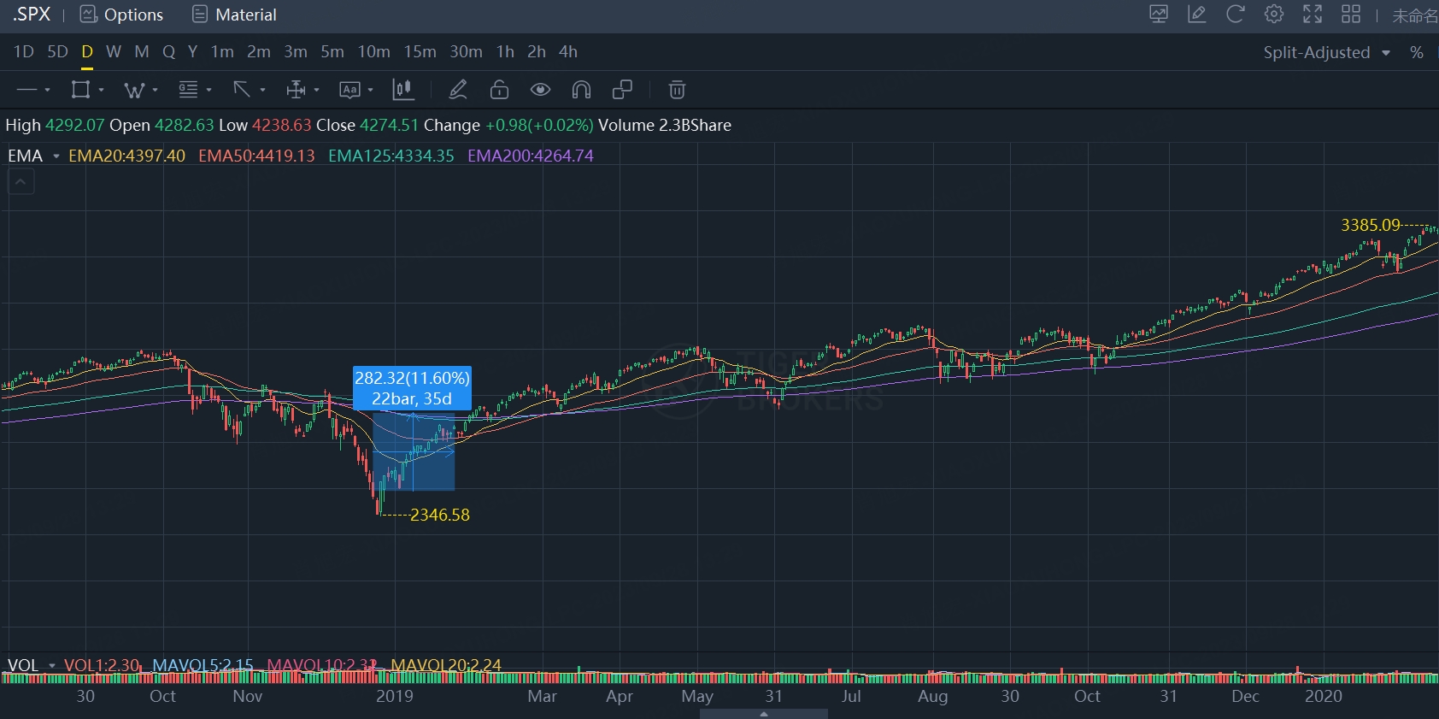Open the EMA indicator dropdown
1439x719 pixels.
[56, 156]
